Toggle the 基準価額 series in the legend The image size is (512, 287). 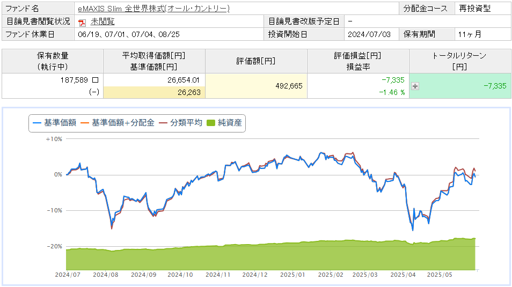pyautogui.click(x=55, y=123)
